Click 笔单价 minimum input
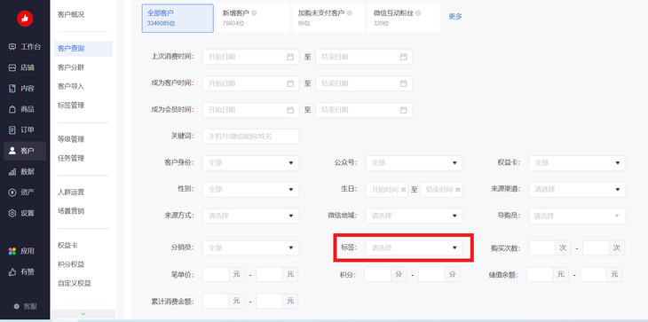 point(216,274)
